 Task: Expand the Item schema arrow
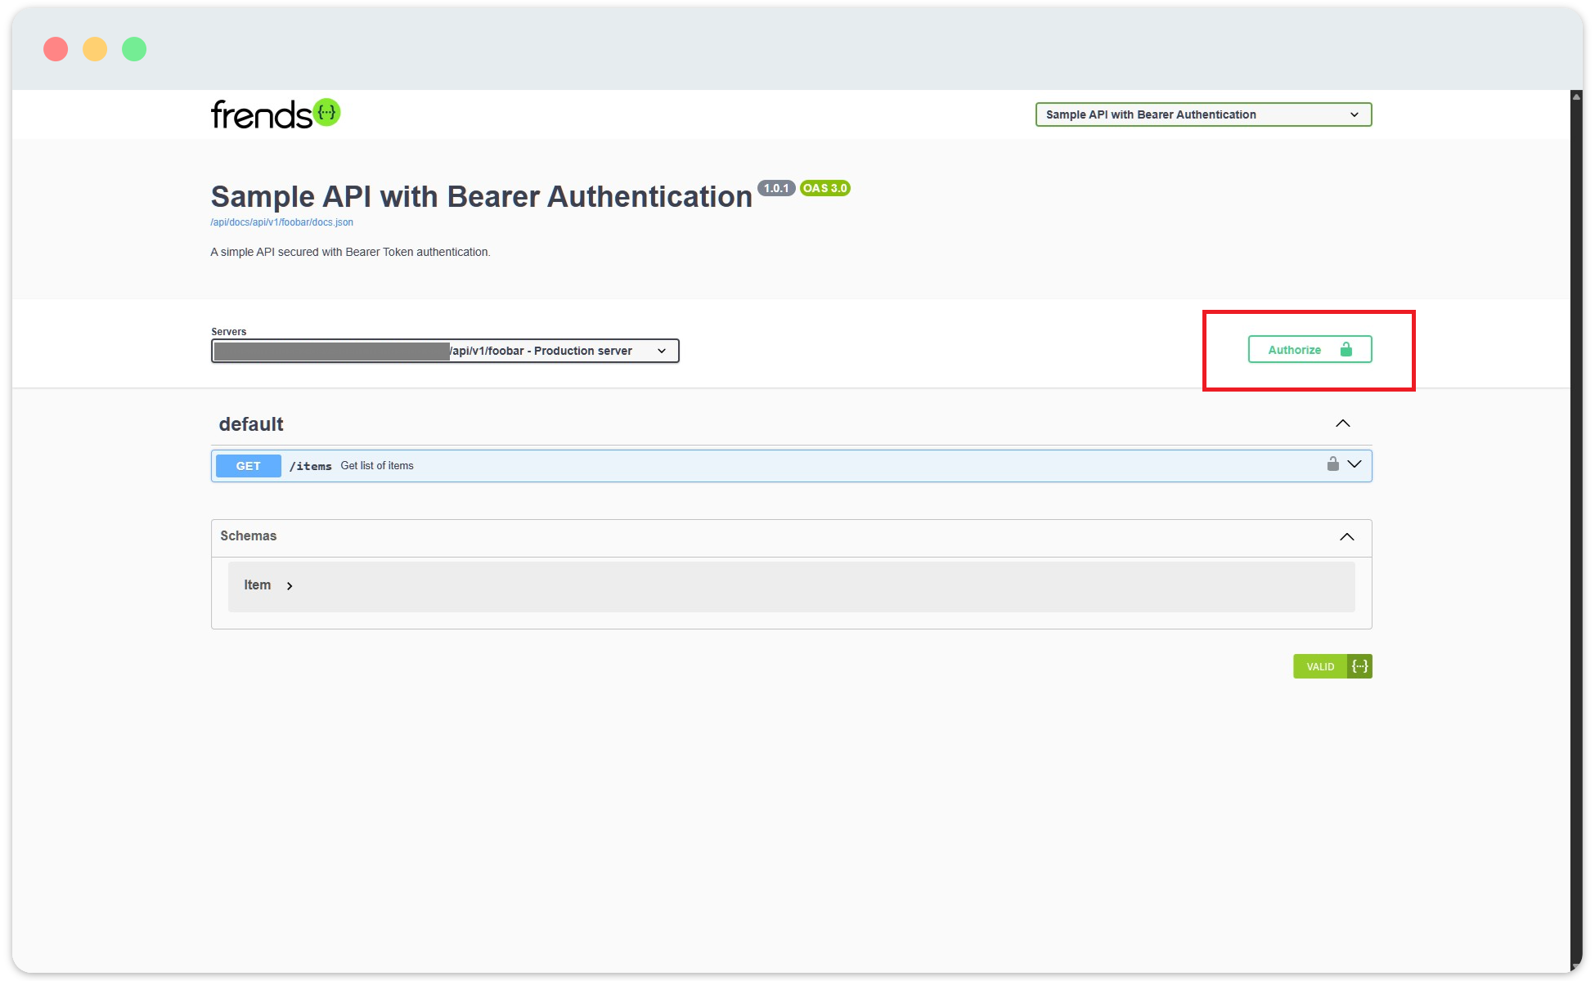click(x=290, y=586)
